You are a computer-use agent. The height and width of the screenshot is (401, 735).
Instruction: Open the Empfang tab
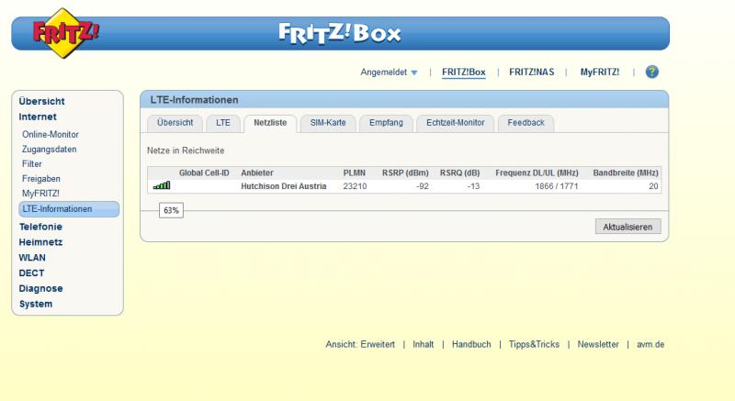tap(386, 123)
